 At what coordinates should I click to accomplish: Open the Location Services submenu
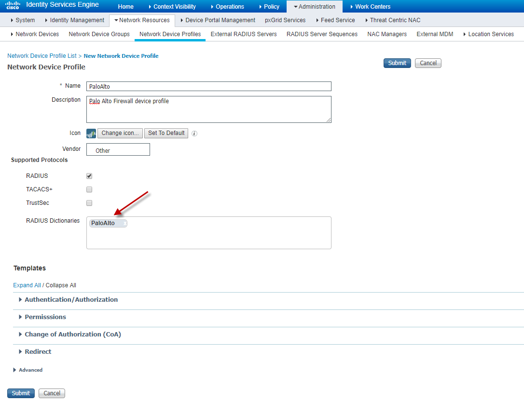point(488,34)
